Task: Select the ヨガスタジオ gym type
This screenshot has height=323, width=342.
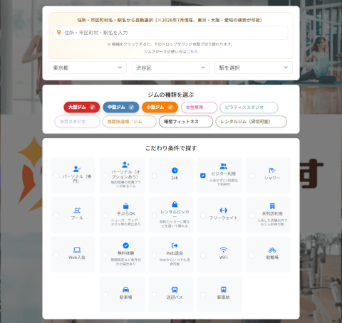Action: [x=77, y=122]
